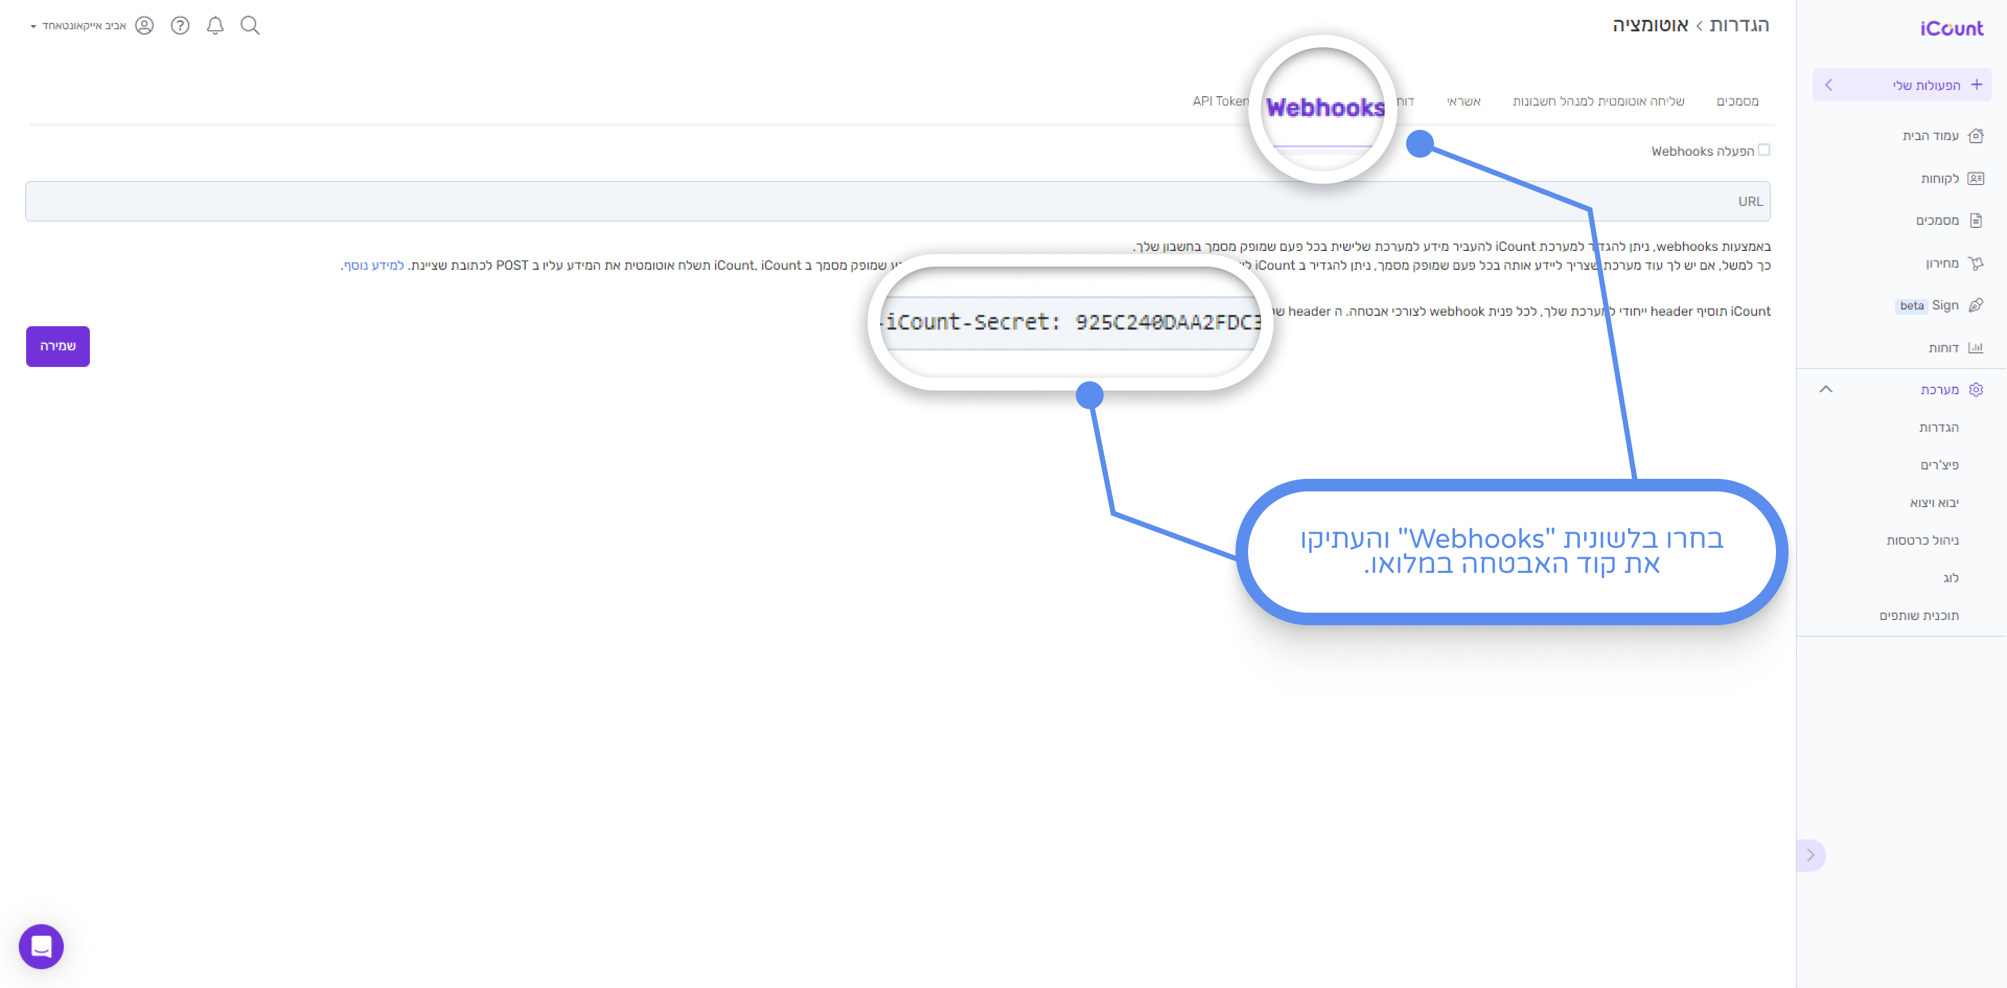This screenshot has height=988, width=2007.
Task: Switch to the אשראי tab
Action: (x=1463, y=101)
